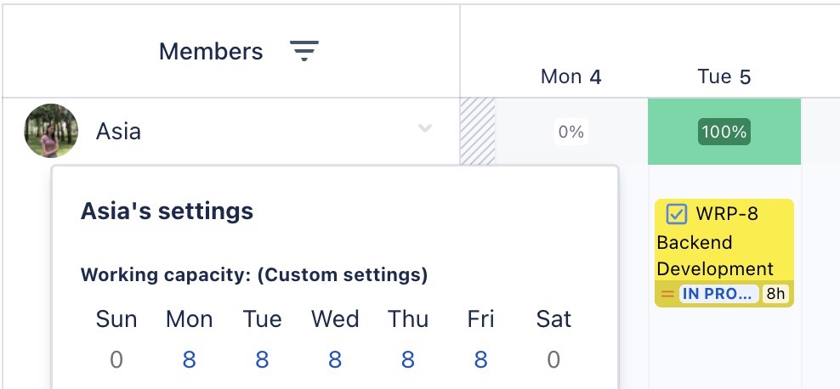This screenshot has width=840, height=389.
Task: Edit Thursday working capacity hours
Action: [x=408, y=360]
